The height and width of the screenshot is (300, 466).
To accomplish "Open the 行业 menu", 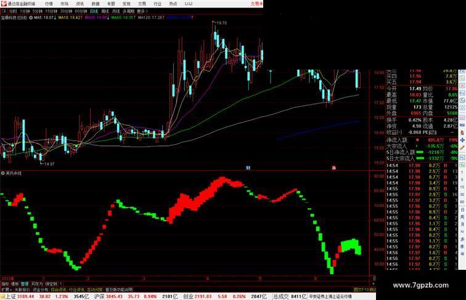I will tap(158, 4).
